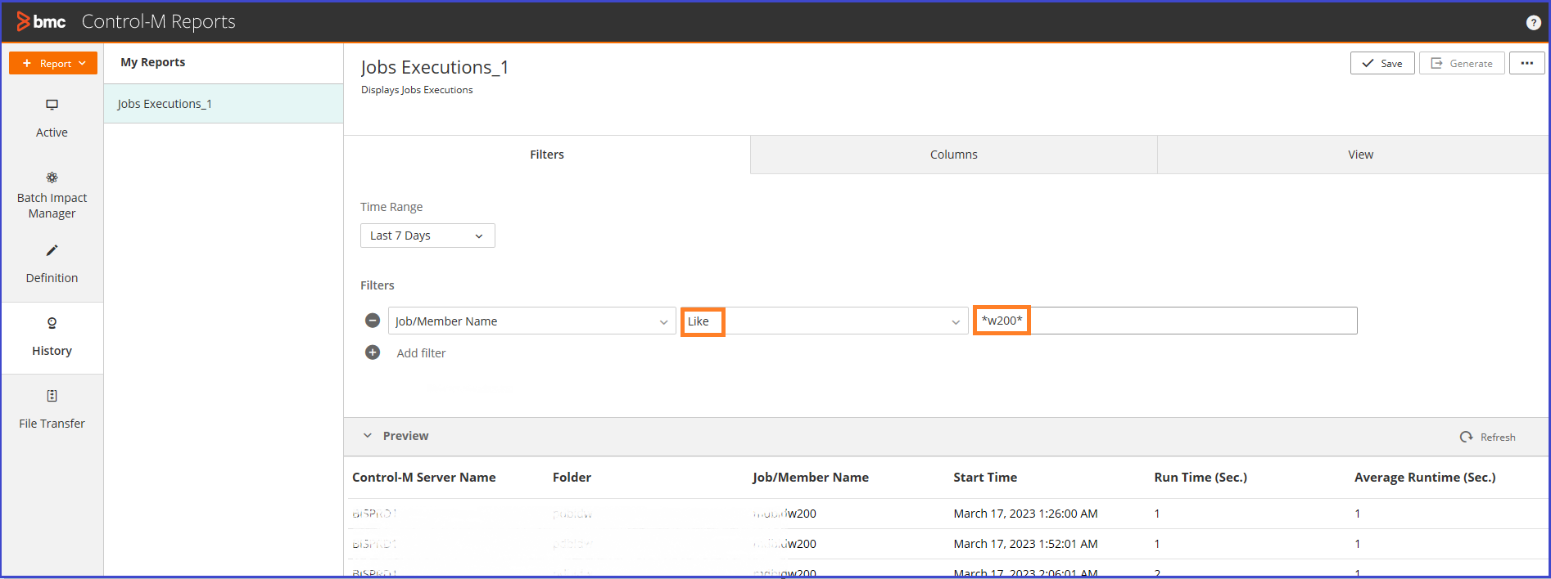The height and width of the screenshot is (579, 1551).
Task: Open the Batch Impact Manager icon
Action: click(x=52, y=177)
